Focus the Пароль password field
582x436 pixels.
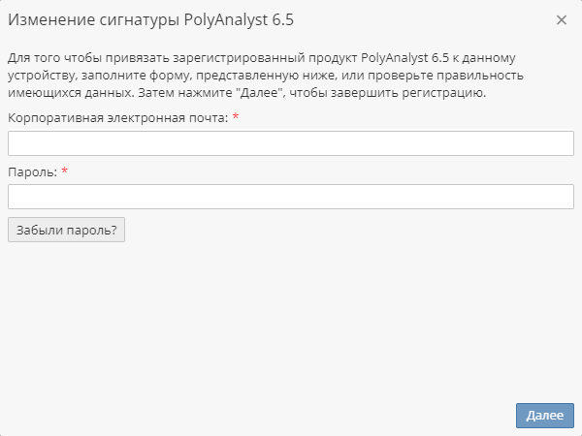pyautogui.click(x=291, y=197)
